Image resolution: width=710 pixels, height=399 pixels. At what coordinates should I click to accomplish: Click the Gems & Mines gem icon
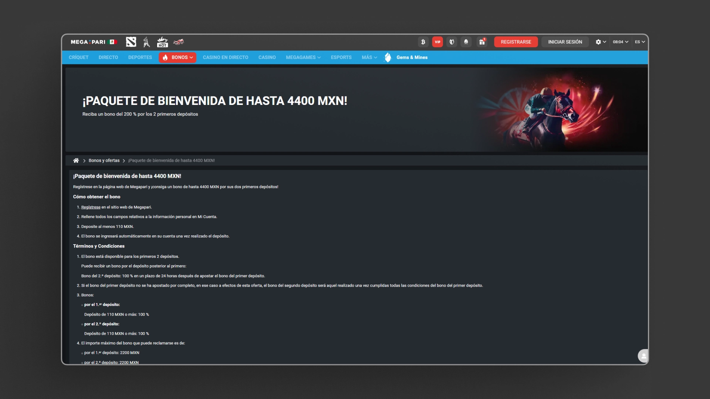[x=388, y=57]
